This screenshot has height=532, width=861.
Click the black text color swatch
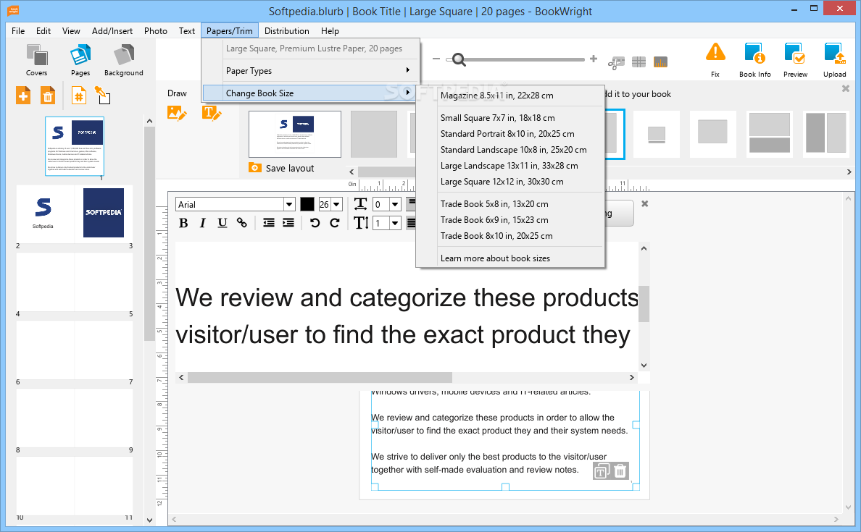(307, 205)
